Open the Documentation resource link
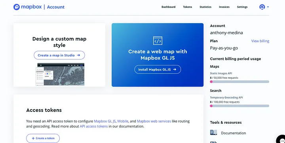This screenshot has width=285, height=143. pyautogui.click(x=234, y=133)
